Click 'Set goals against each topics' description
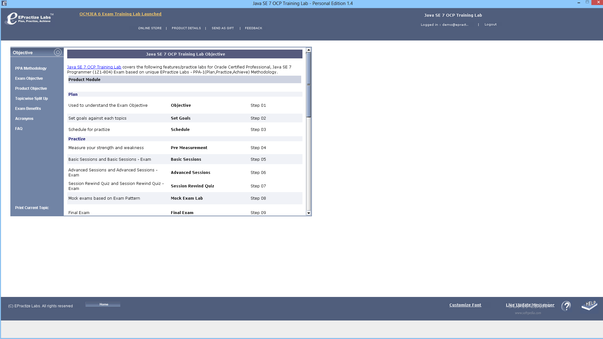This screenshot has width=603, height=339. click(x=97, y=118)
